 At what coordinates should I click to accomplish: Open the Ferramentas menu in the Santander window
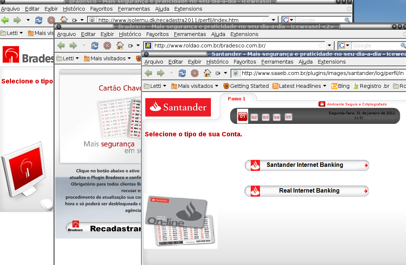[x=277, y=62]
